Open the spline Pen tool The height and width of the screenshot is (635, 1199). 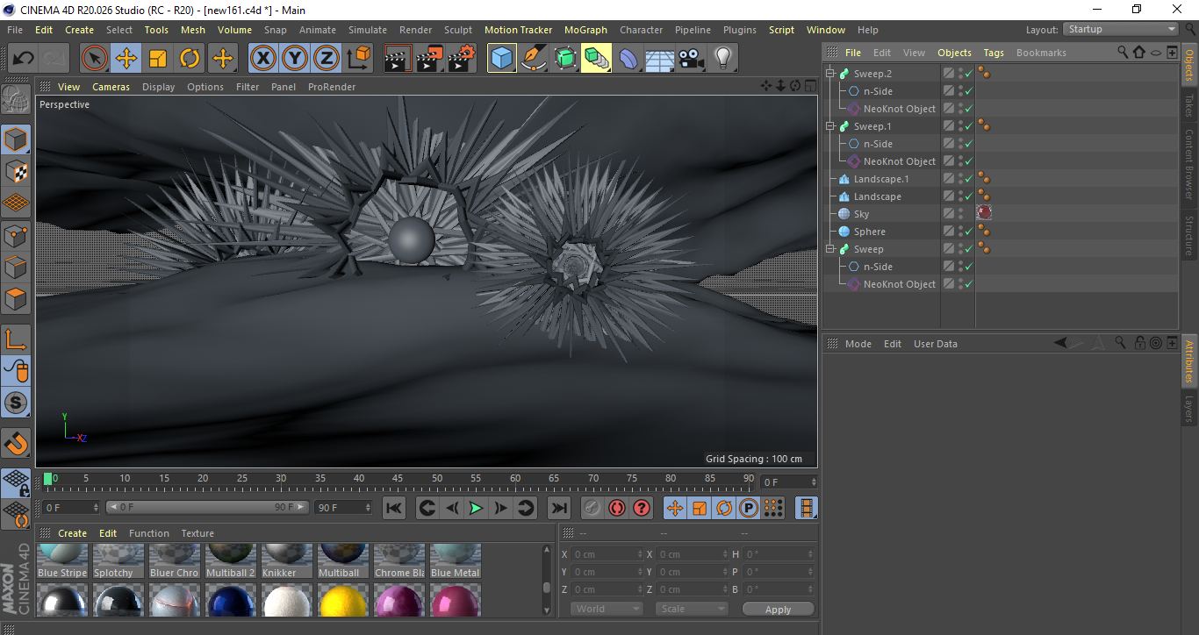534,59
